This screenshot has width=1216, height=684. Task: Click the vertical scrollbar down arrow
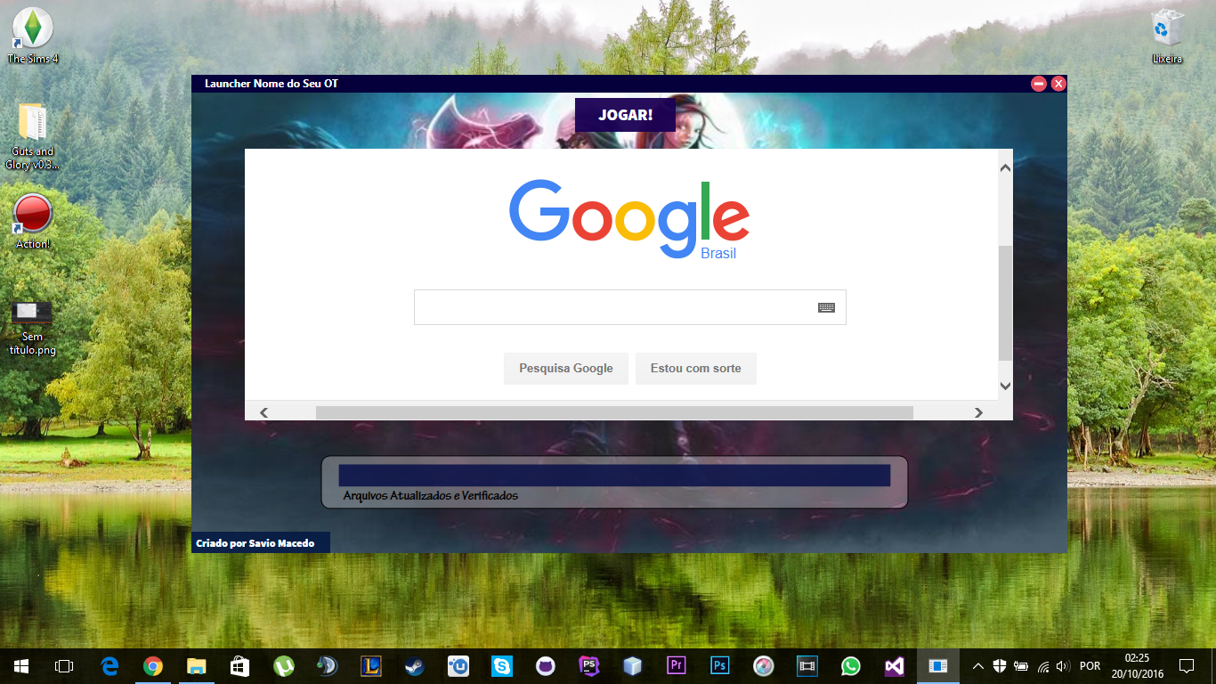(x=1005, y=386)
